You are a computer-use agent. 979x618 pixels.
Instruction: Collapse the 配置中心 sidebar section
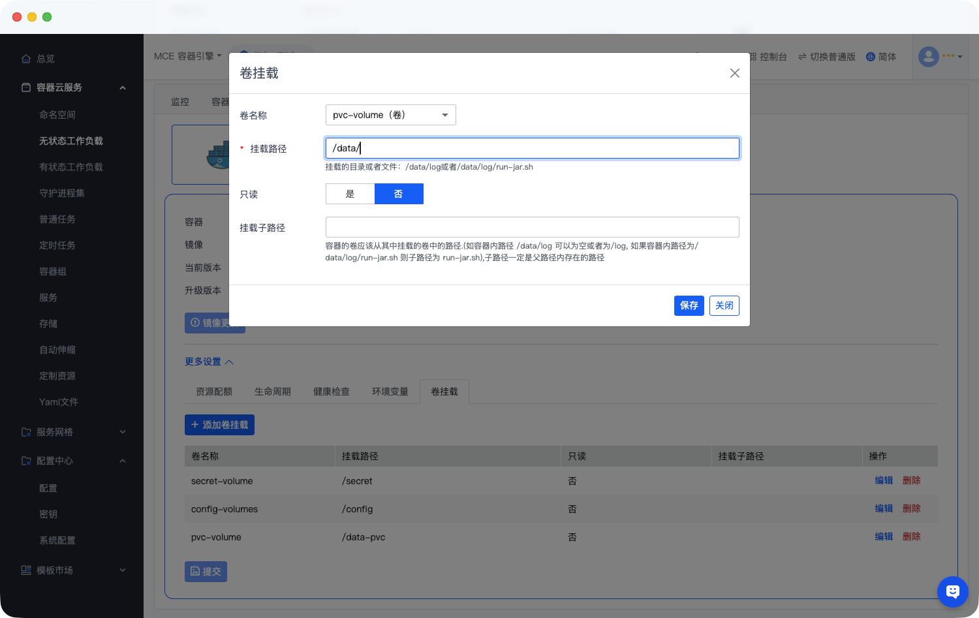click(123, 461)
